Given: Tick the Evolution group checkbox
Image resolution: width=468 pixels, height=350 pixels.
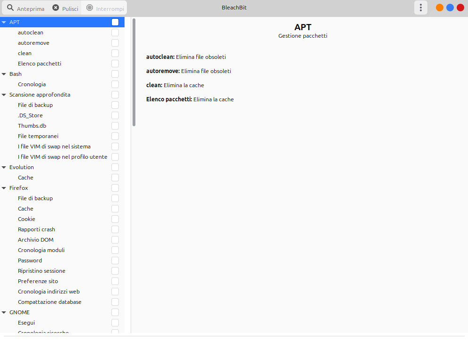Looking at the screenshot, I should click(115, 167).
